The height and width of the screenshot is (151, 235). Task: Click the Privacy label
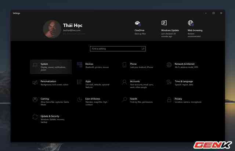click(x=178, y=99)
